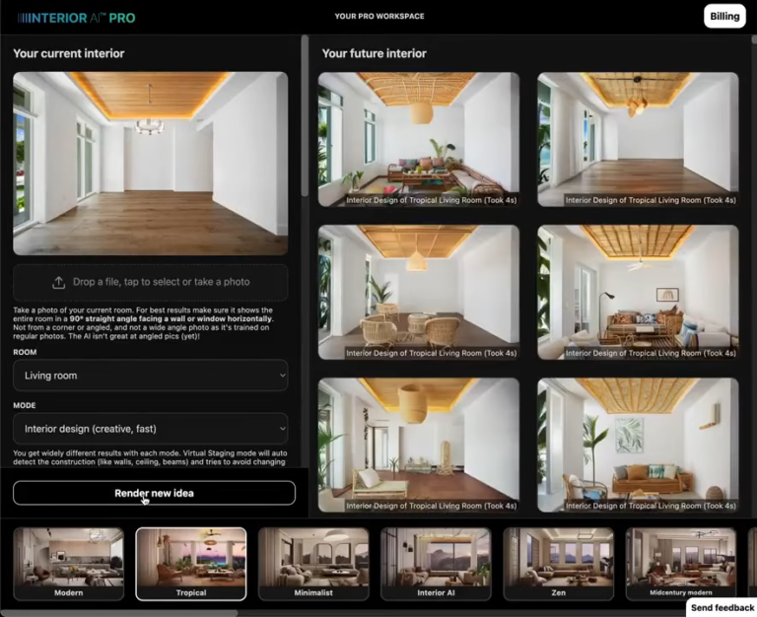Open the Billing page
Image resolution: width=757 pixels, height=617 pixels.
click(x=724, y=17)
